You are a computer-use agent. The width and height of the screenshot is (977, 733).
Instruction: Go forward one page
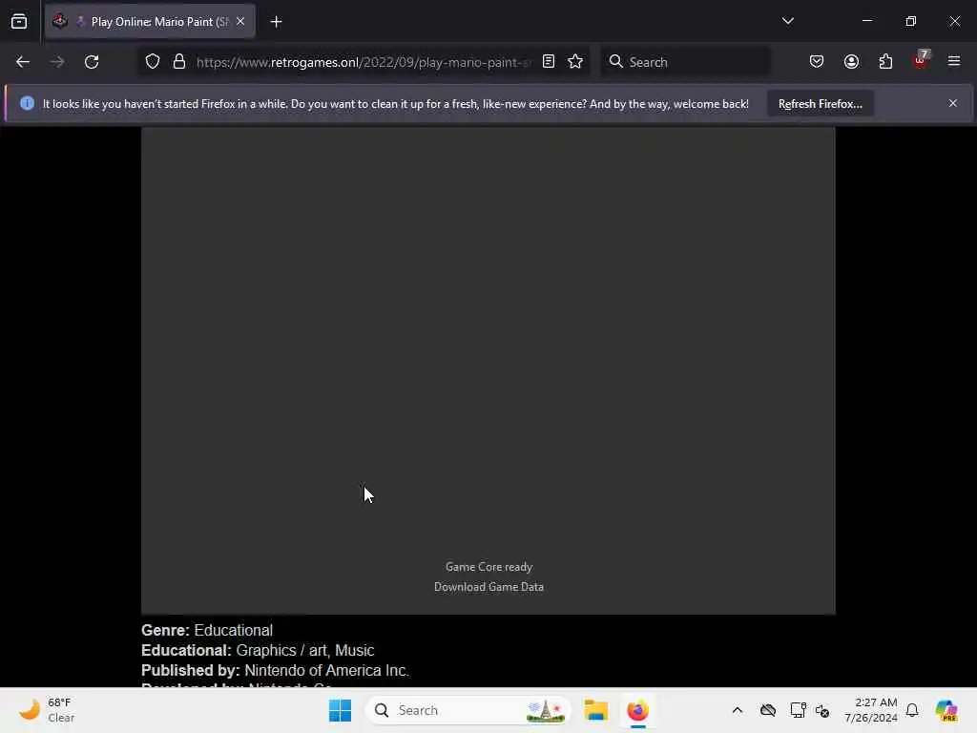tap(57, 62)
